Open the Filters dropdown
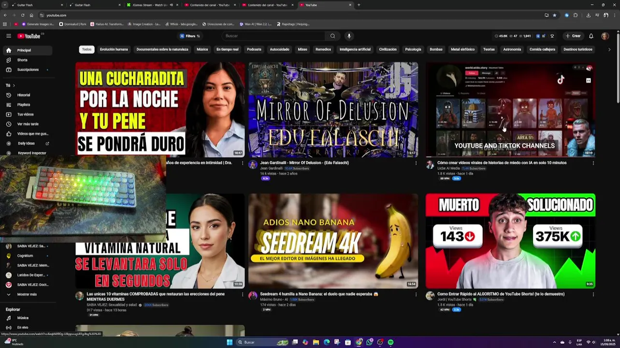Viewport: 620px width, 348px height. 190,36
